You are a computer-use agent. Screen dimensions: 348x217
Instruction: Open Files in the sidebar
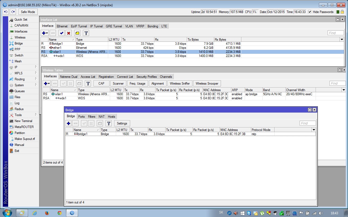coord(17,97)
